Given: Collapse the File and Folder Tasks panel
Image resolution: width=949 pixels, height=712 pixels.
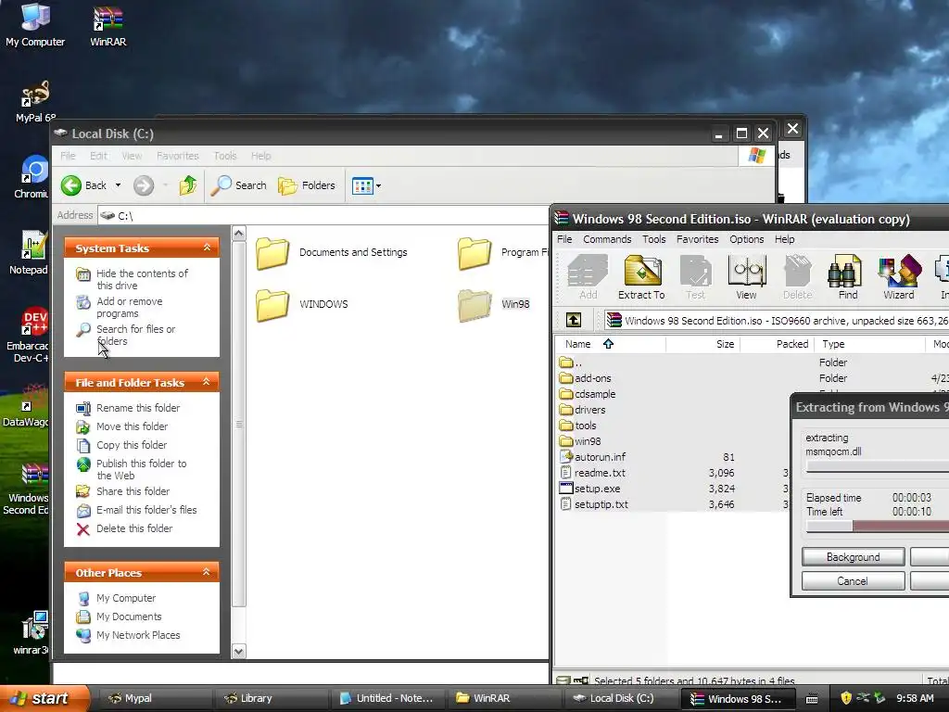Looking at the screenshot, I should [207, 382].
